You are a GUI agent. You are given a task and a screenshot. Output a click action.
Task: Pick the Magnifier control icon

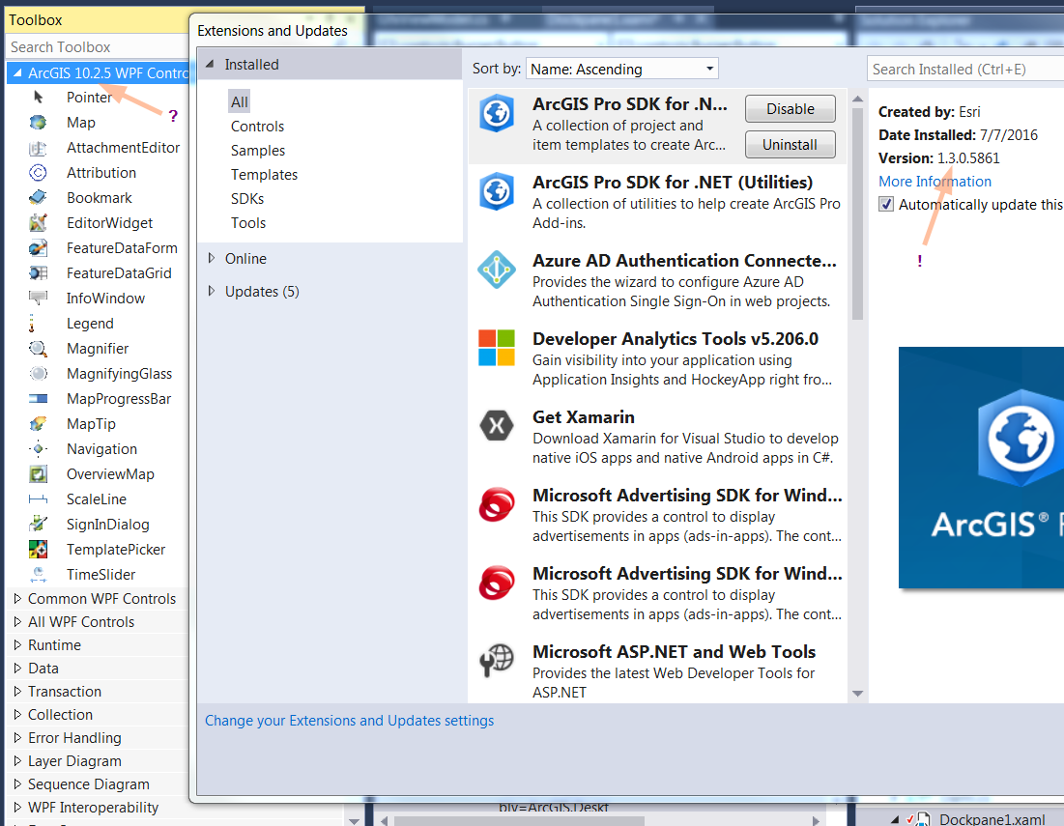(x=38, y=349)
